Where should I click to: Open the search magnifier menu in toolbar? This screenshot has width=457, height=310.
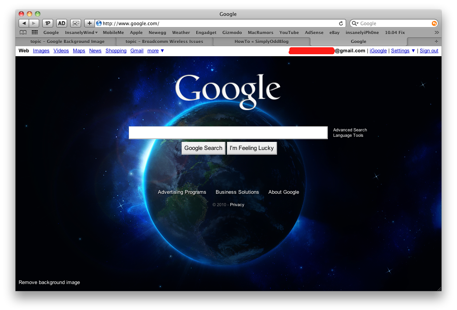355,23
